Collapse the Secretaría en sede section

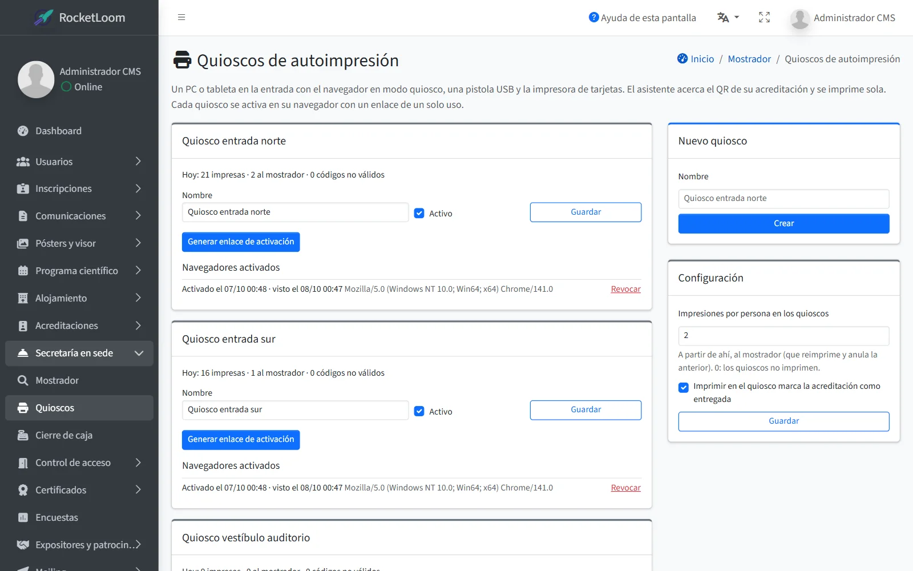[79, 353]
